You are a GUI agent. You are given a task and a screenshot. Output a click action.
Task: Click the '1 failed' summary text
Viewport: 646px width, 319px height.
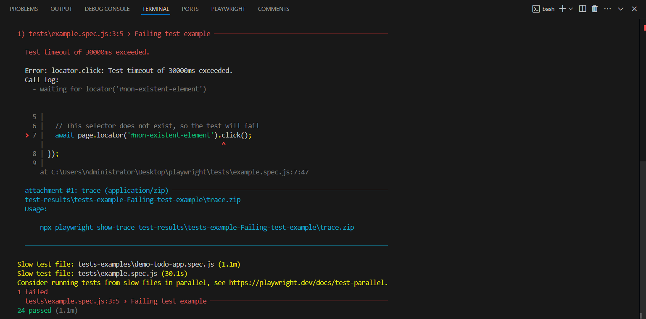pyautogui.click(x=32, y=292)
